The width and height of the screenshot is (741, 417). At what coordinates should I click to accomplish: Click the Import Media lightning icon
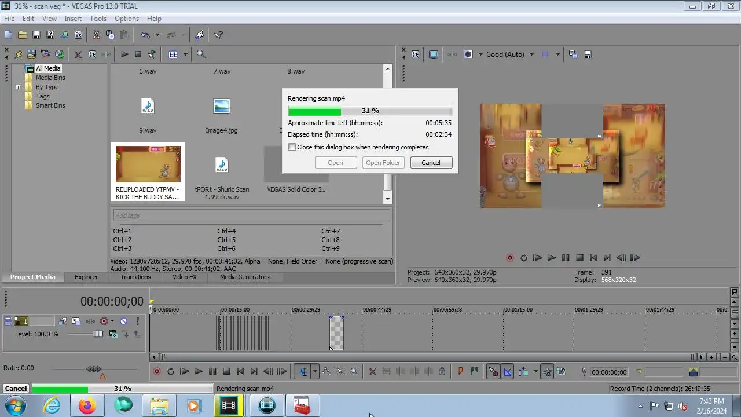[18, 54]
